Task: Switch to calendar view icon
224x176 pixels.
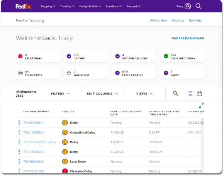Action: tap(199, 93)
